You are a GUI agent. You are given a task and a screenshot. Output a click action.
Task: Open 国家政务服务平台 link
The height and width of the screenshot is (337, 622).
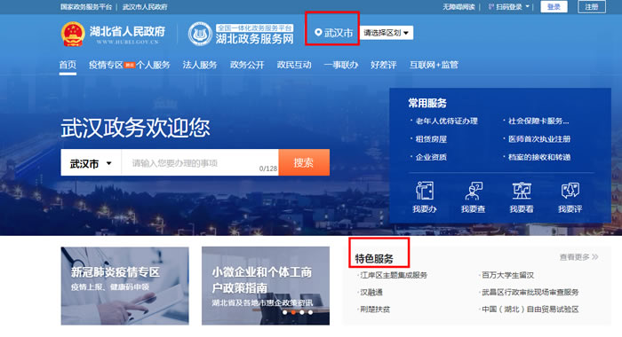[x=86, y=7]
